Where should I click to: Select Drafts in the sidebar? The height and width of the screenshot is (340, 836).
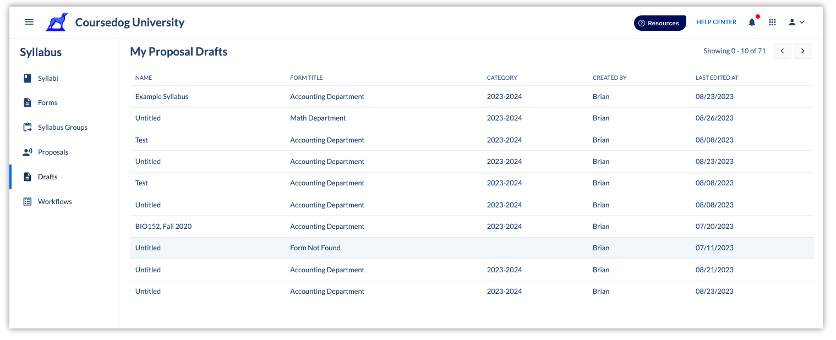pos(48,177)
